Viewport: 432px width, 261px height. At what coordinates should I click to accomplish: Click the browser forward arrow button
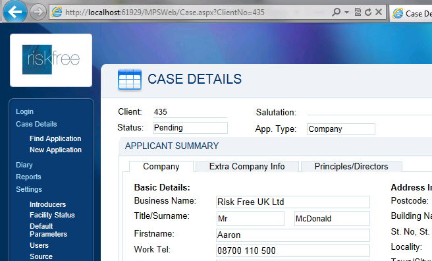pos(38,12)
